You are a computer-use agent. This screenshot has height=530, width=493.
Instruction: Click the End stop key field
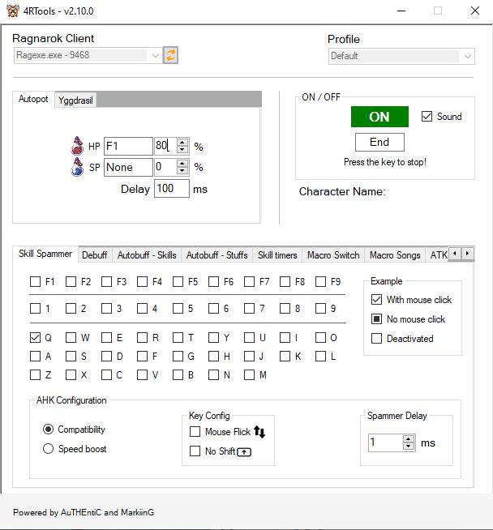(x=379, y=142)
